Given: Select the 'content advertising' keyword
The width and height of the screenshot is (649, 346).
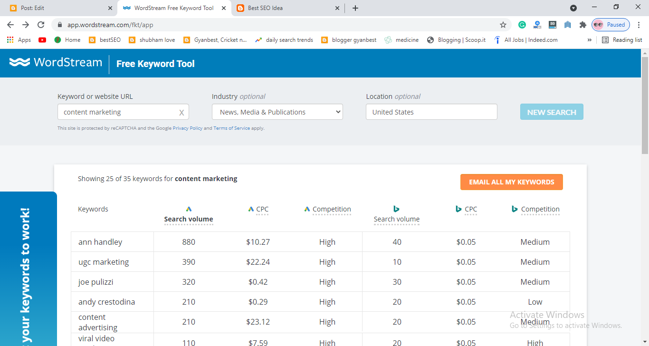Looking at the screenshot, I should [98, 322].
